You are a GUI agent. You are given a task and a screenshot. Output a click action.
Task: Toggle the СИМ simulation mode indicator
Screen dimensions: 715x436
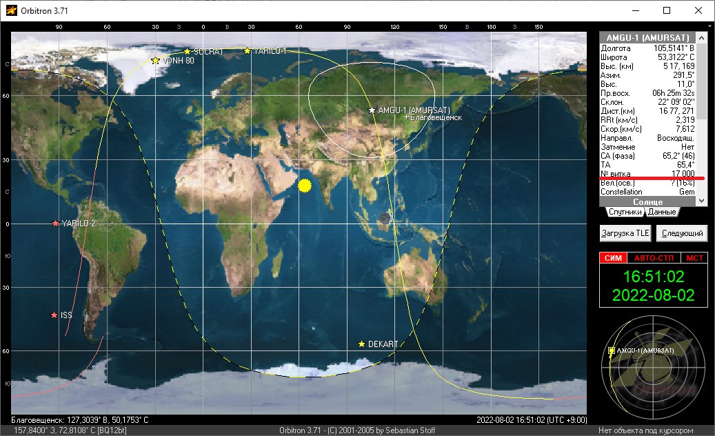(612, 258)
